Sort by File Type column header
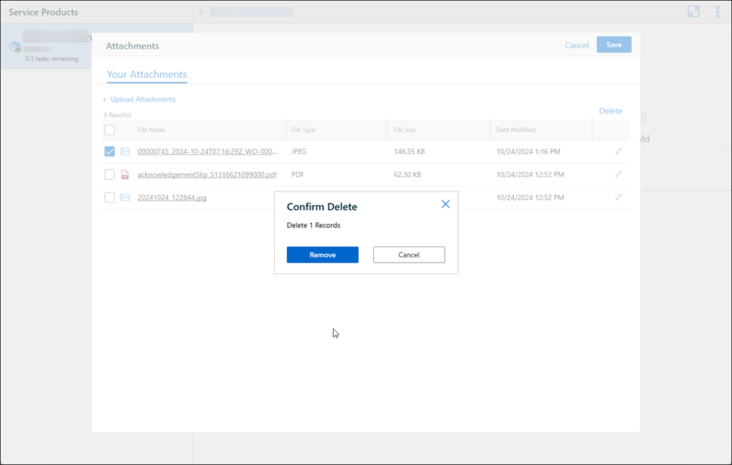 tap(303, 129)
